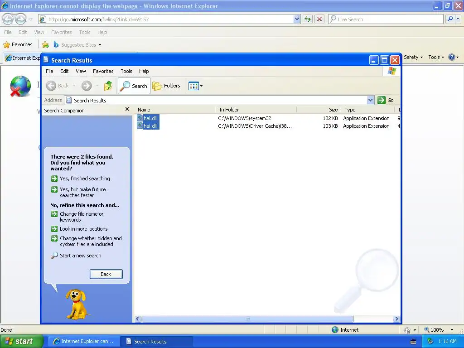Click the on-screen keyboard tray icon
The width and height of the screenshot is (464, 348).
413,342
